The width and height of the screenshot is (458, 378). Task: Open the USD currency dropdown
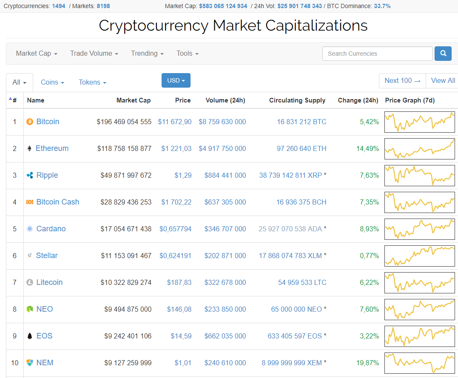(176, 80)
